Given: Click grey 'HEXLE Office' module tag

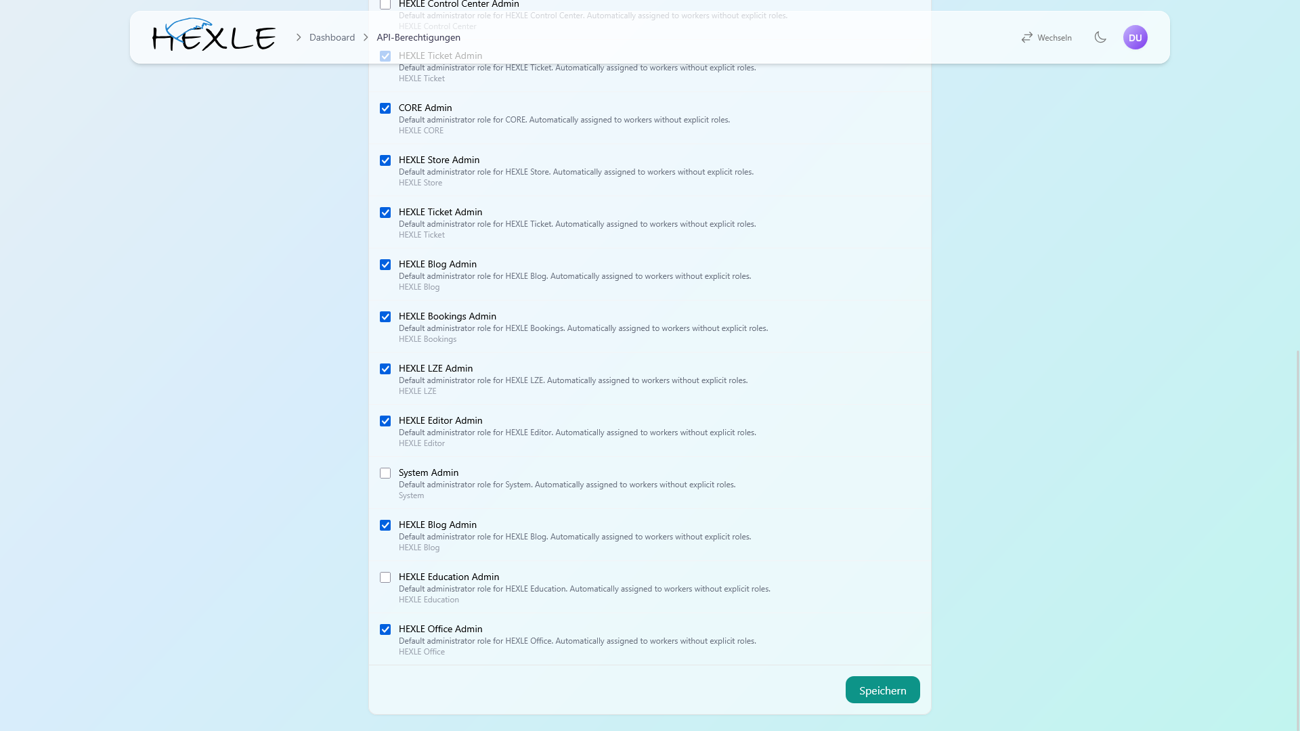Looking at the screenshot, I should pyautogui.click(x=422, y=652).
